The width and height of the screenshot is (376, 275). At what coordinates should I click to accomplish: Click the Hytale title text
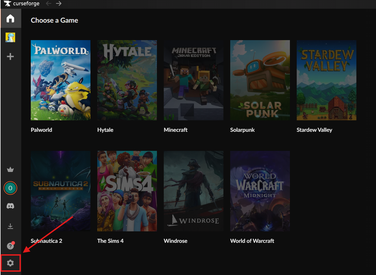coord(105,130)
